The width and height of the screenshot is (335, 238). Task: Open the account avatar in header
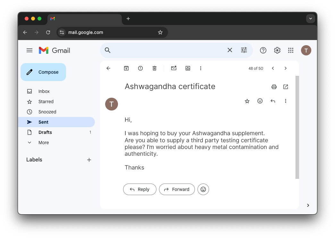click(306, 50)
